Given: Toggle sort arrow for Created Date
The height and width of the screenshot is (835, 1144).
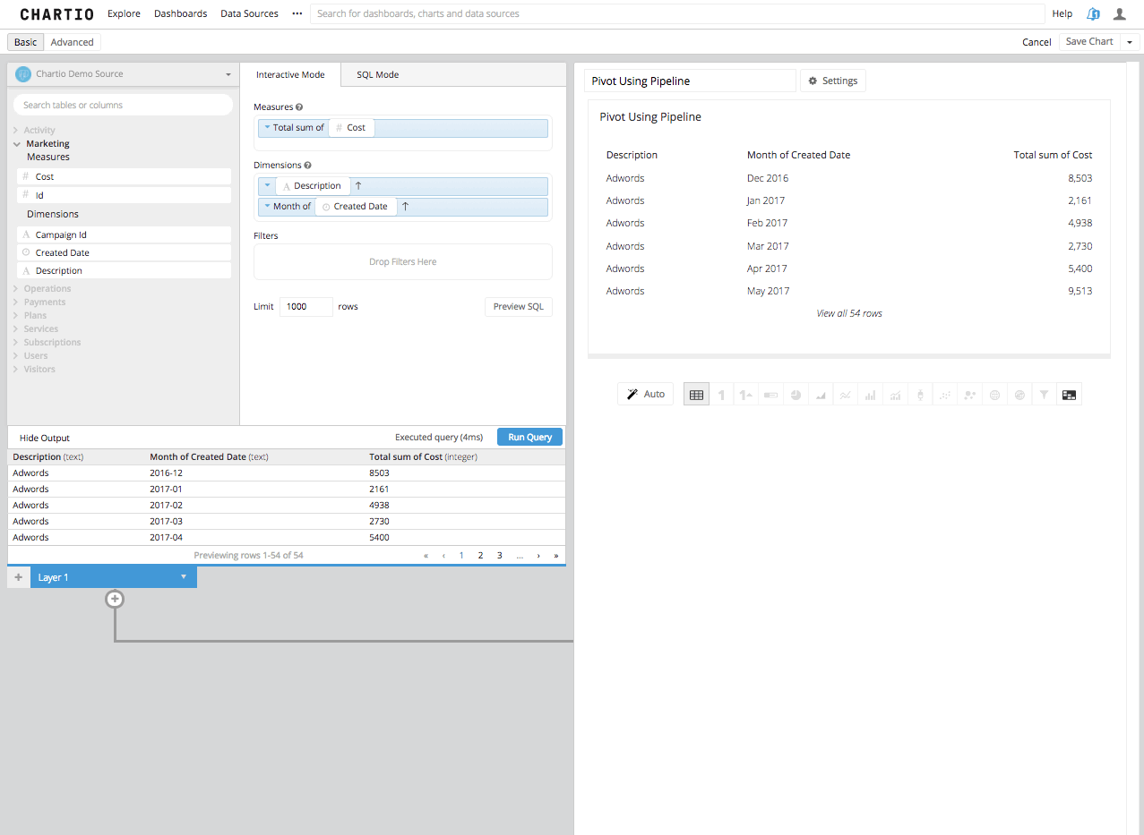Looking at the screenshot, I should (405, 206).
